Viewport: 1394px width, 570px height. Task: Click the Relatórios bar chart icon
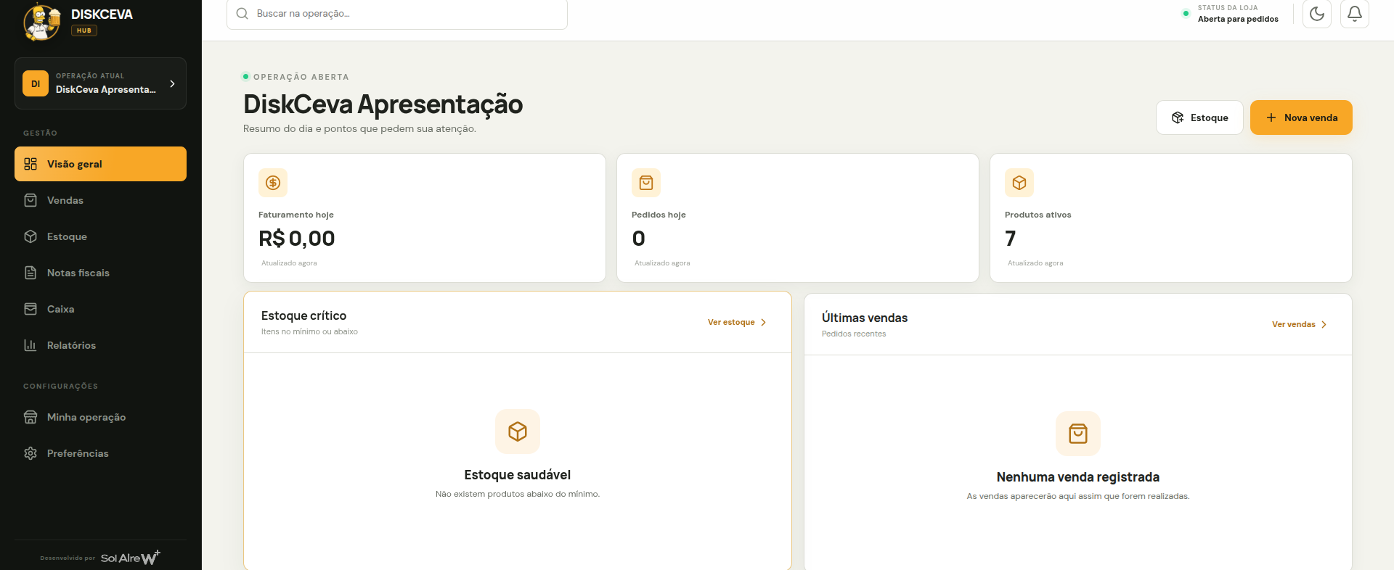[x=30, y=345]
